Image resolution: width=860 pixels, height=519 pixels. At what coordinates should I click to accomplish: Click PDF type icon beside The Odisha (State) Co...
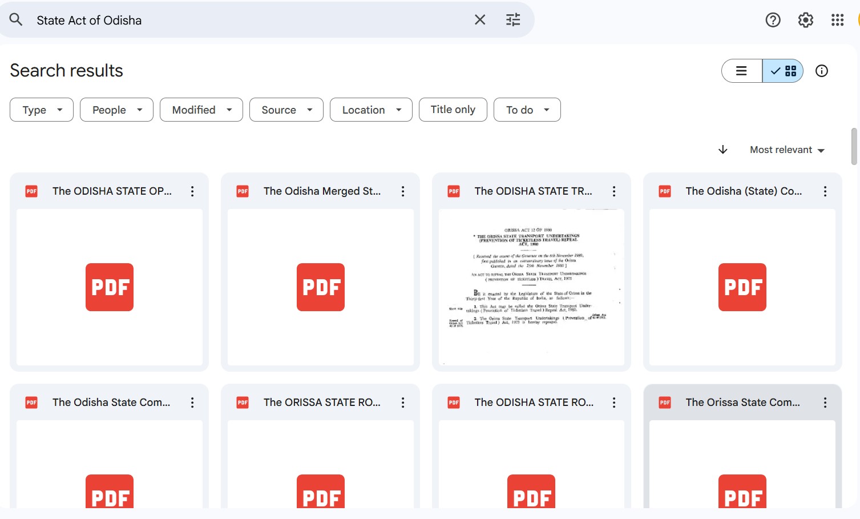(665, 191)
